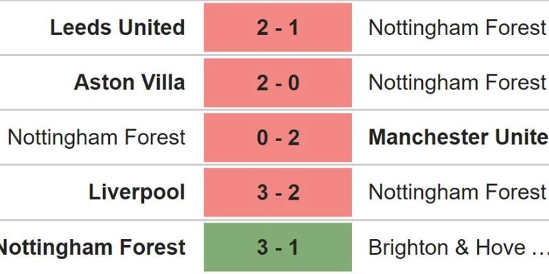Click the 2 - 0 score box
549x274 pixels.
[277, 82]
